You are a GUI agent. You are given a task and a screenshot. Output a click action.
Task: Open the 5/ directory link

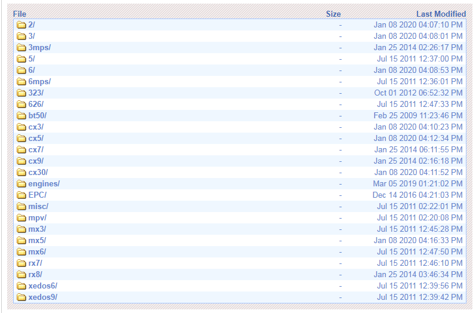coord(32,59)
